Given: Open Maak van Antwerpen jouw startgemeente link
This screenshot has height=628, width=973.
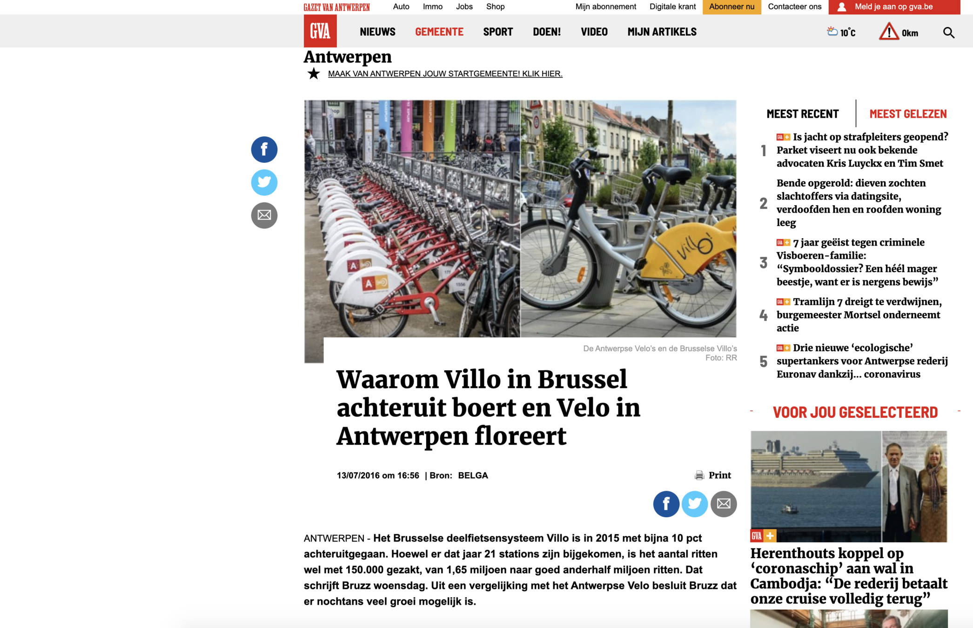Looking at the screenshot, I should 445,73.
